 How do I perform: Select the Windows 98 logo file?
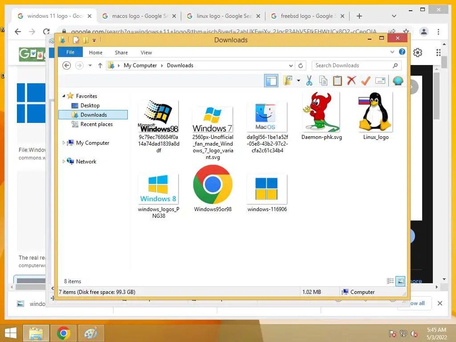pyautogui.click(x=159, y=126)
